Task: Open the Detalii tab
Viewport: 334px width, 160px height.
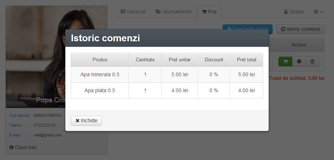Action: click(x=294, y=12)
